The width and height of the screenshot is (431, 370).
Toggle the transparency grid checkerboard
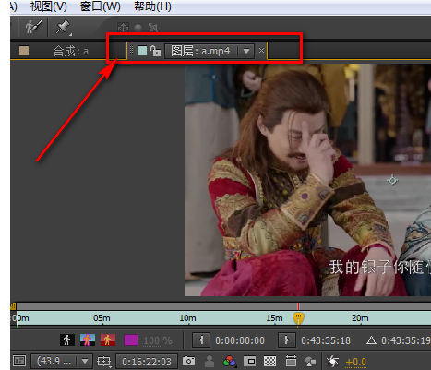(269, 361)
